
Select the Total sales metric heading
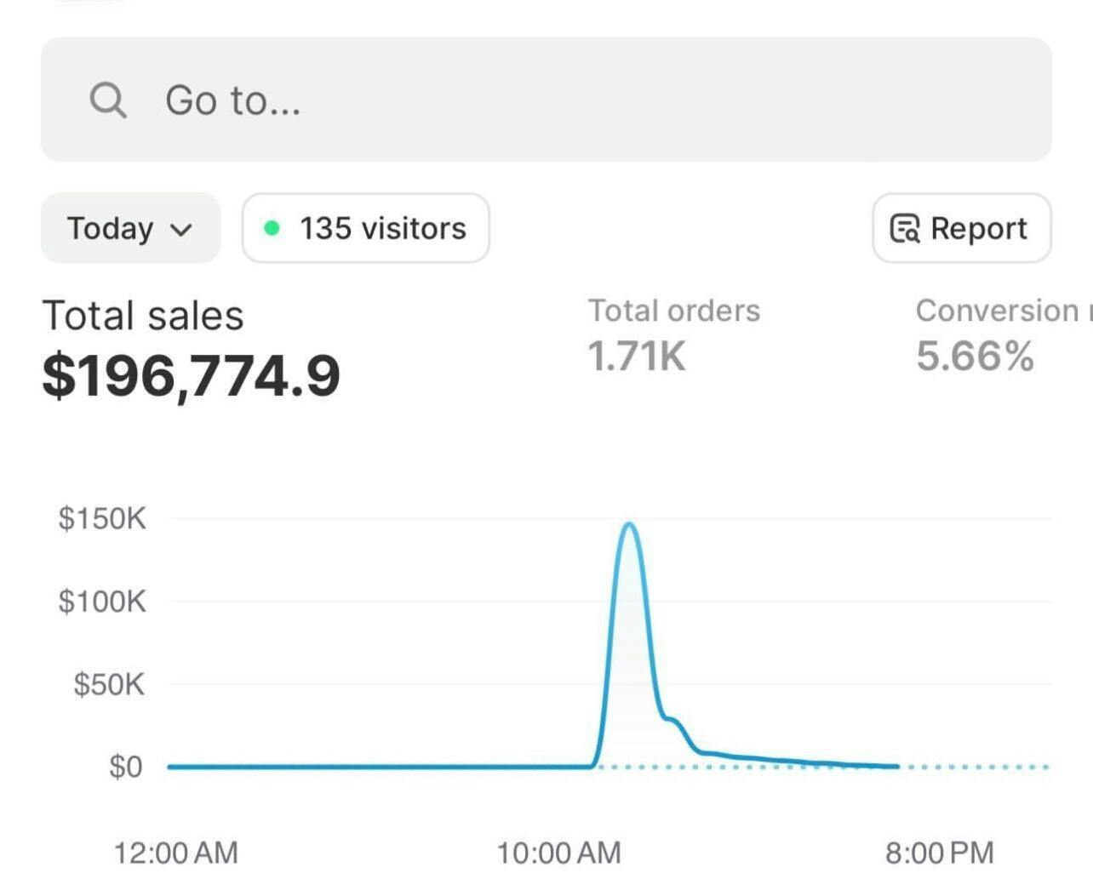tap(143, 316)
